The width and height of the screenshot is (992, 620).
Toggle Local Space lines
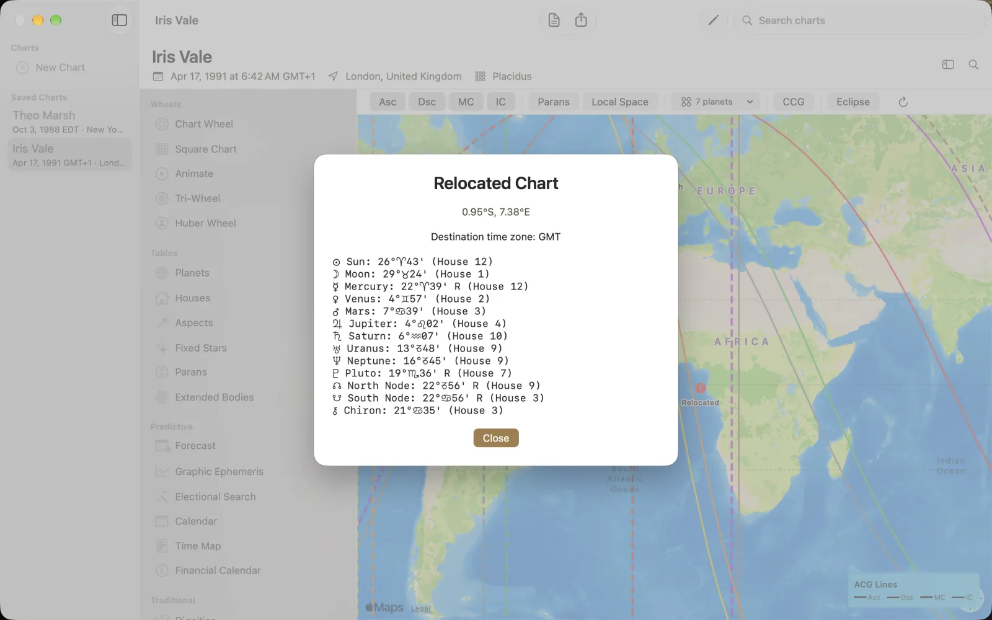tap(620, 102)
